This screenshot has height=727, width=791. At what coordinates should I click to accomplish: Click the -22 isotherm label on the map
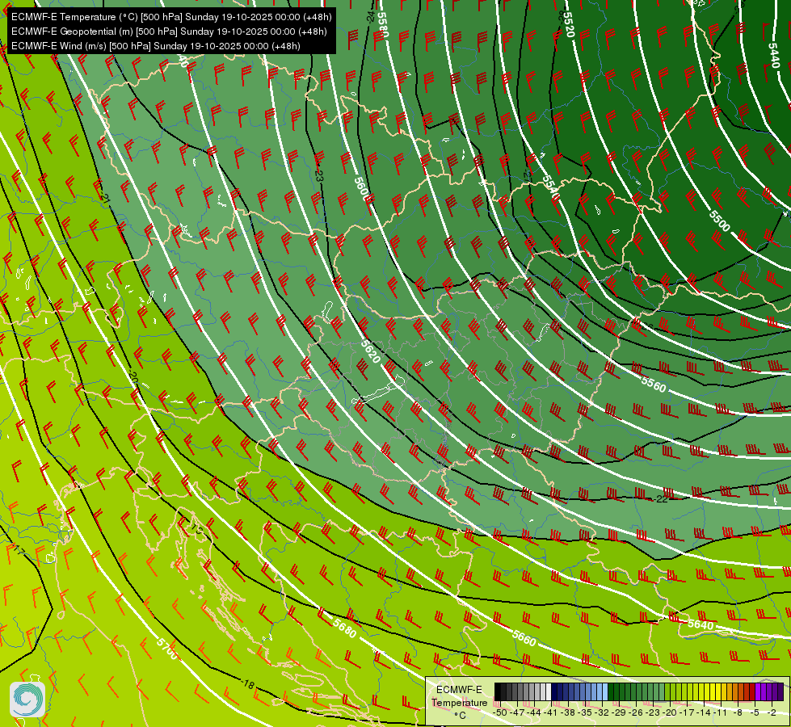pyautogui.click(x=661, y=499)
